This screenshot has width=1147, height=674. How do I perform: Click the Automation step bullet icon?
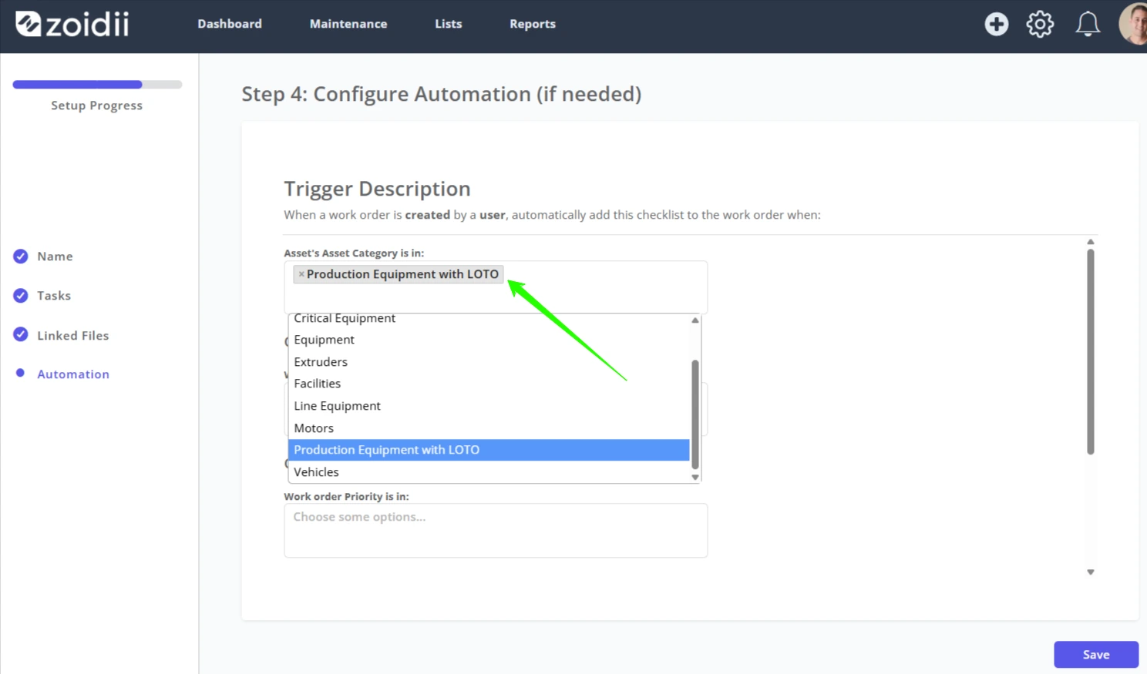[x=20, y=373]
